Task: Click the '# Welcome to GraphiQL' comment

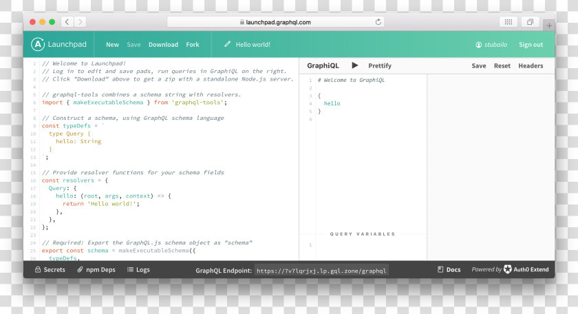Action: [x=351, y=80]
